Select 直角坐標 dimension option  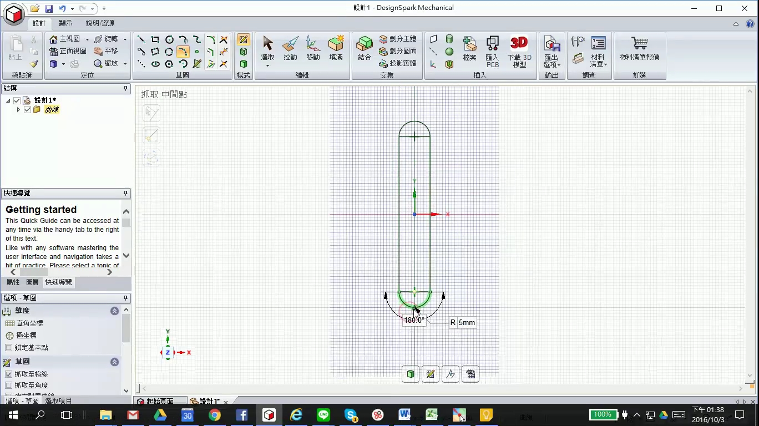(x=24, y=323)
